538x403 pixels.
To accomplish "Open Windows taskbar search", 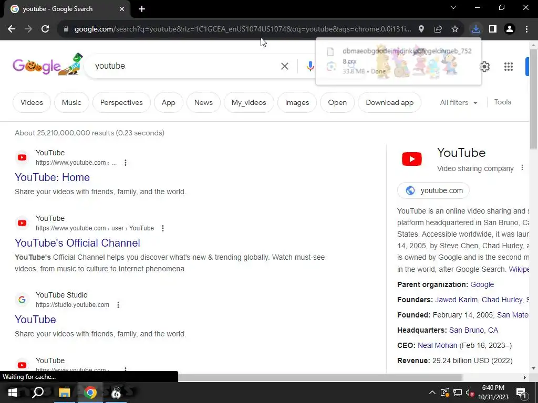I will (38, 393).
